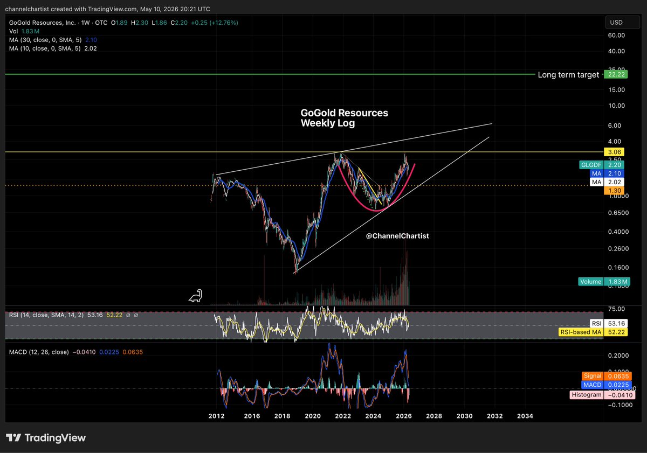647x453 pixels.
Task: Click the orange 1.30 price label
Action: pos(615,191)
